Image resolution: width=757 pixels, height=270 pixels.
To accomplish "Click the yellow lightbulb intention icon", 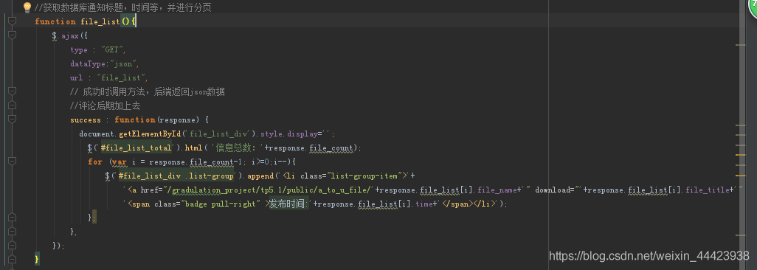I will pos(27,7).
